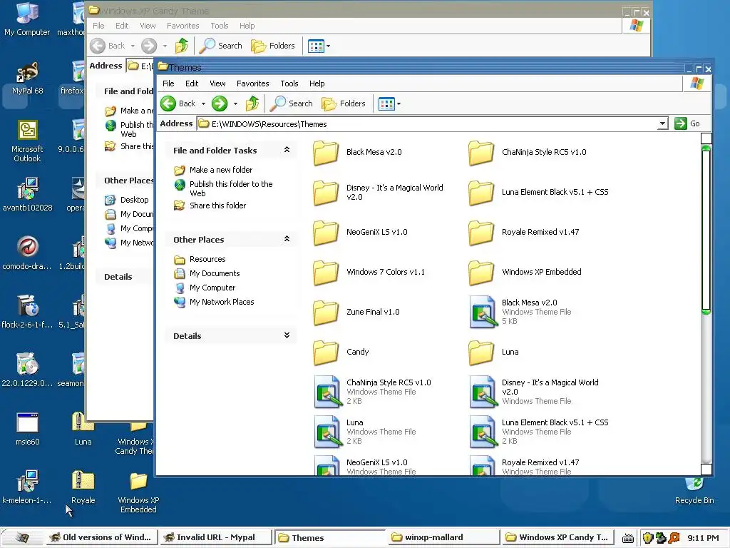The height and width of the screenshot is (548, 730).
Task: Open the My Computer desktop icon
Action: coord(27,19)
